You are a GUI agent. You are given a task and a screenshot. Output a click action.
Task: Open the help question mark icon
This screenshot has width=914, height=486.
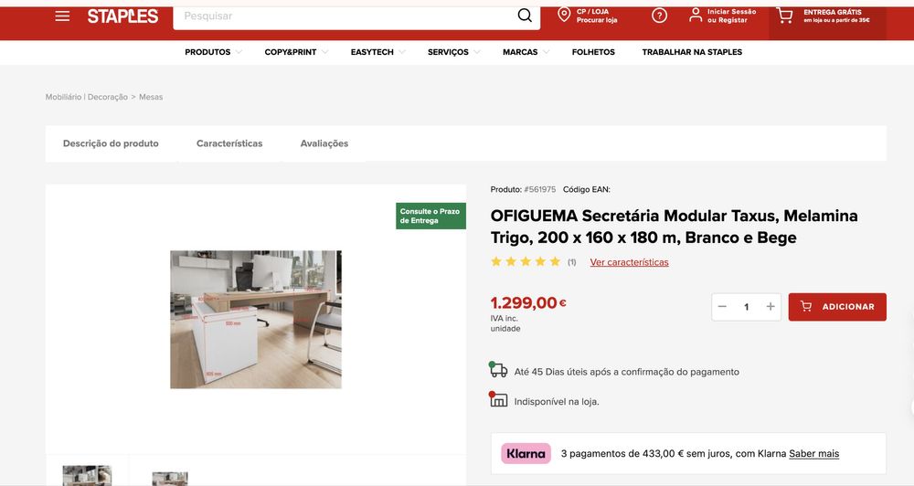tap(659, 16)
